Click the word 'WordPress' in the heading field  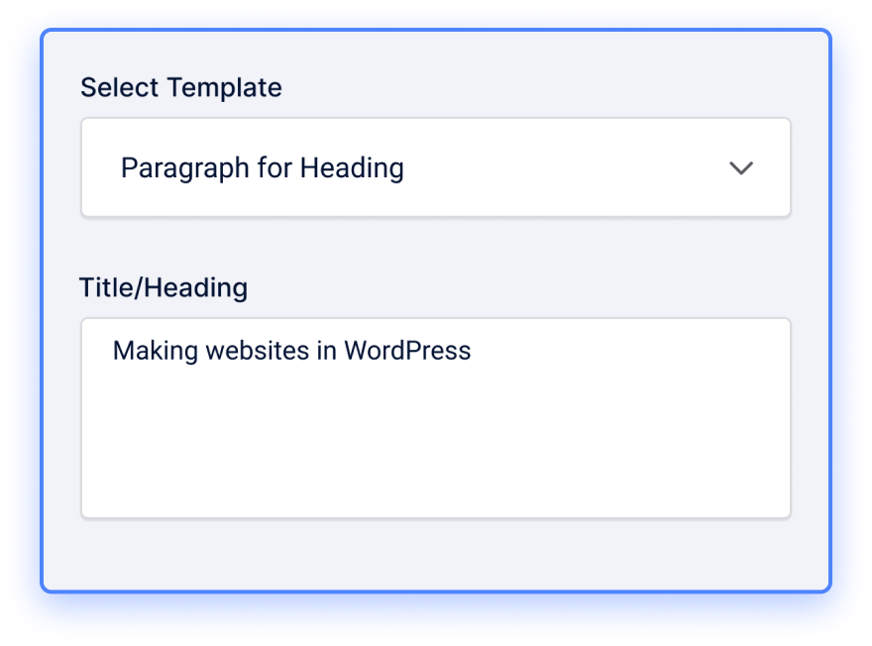(x=407, y=351)
